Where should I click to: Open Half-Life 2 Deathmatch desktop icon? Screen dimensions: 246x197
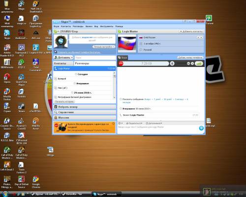(36, 6)
